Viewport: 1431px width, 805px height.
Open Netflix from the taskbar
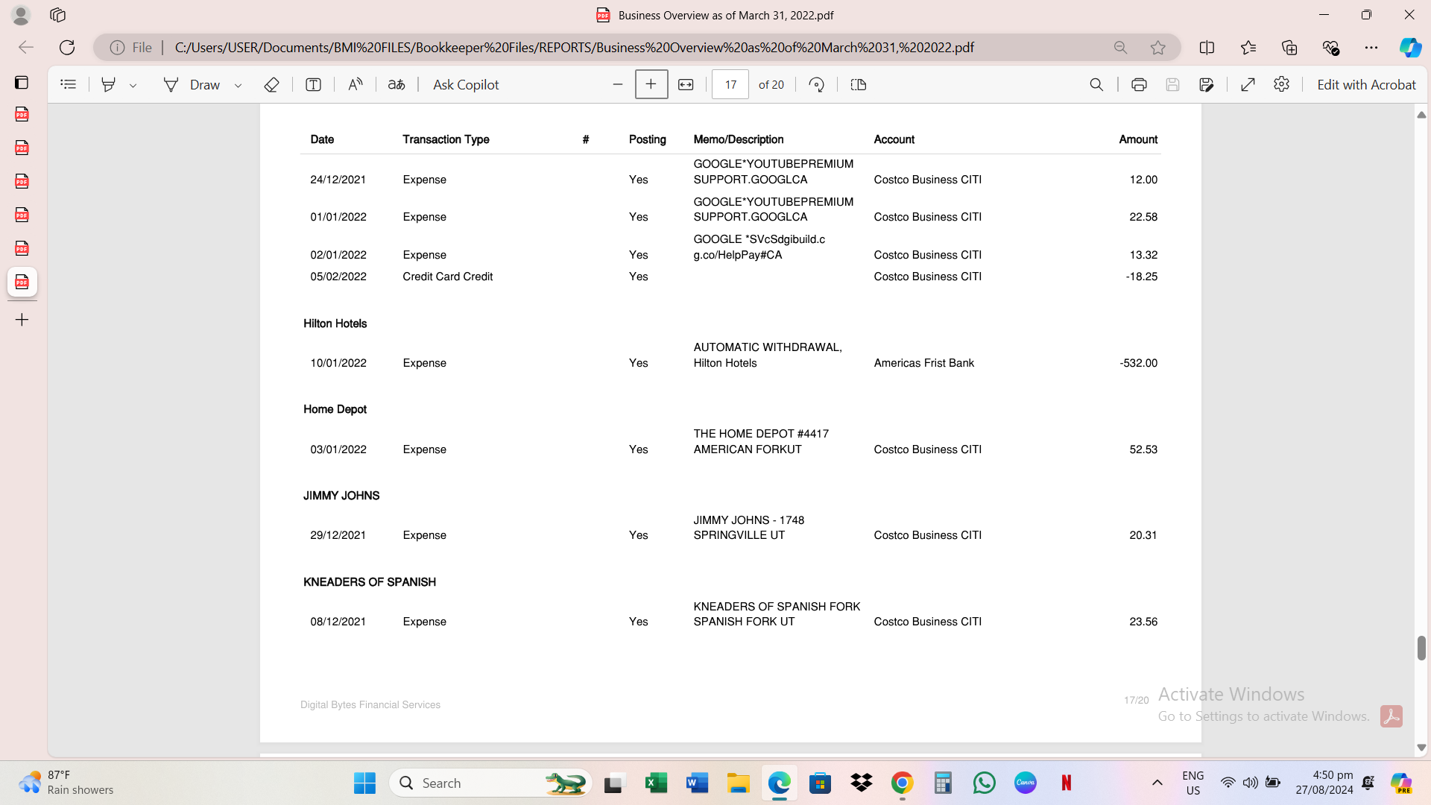(1066, 783)
